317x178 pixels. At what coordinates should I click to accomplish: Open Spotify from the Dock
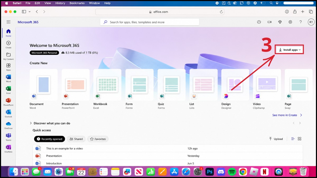click(x=232, y=172)
